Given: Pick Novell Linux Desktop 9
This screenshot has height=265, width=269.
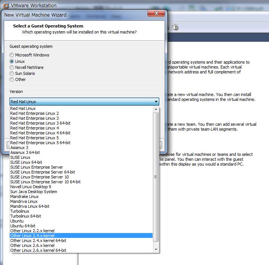Looking at the screenshot, I should click(81, 186).
